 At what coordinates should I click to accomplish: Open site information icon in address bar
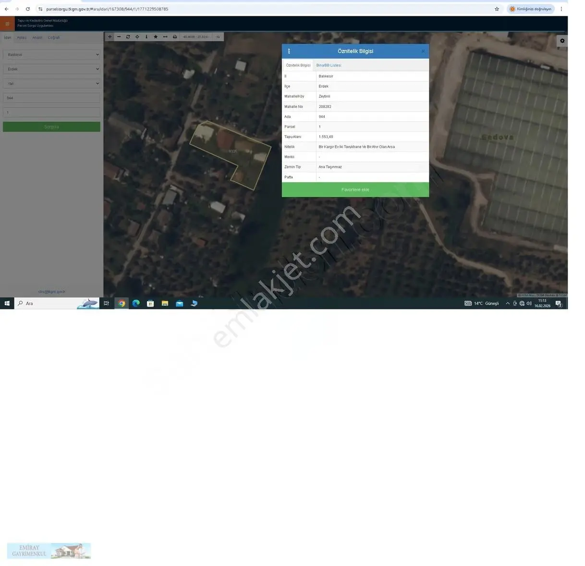coord(40,9)
